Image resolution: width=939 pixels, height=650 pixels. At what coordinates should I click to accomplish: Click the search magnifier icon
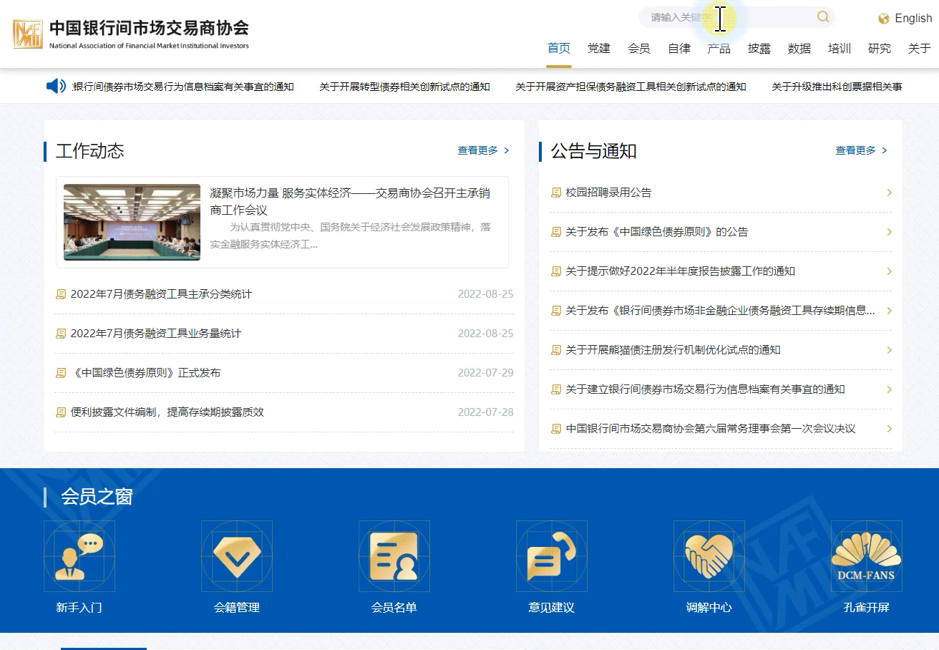coord(823,17)
